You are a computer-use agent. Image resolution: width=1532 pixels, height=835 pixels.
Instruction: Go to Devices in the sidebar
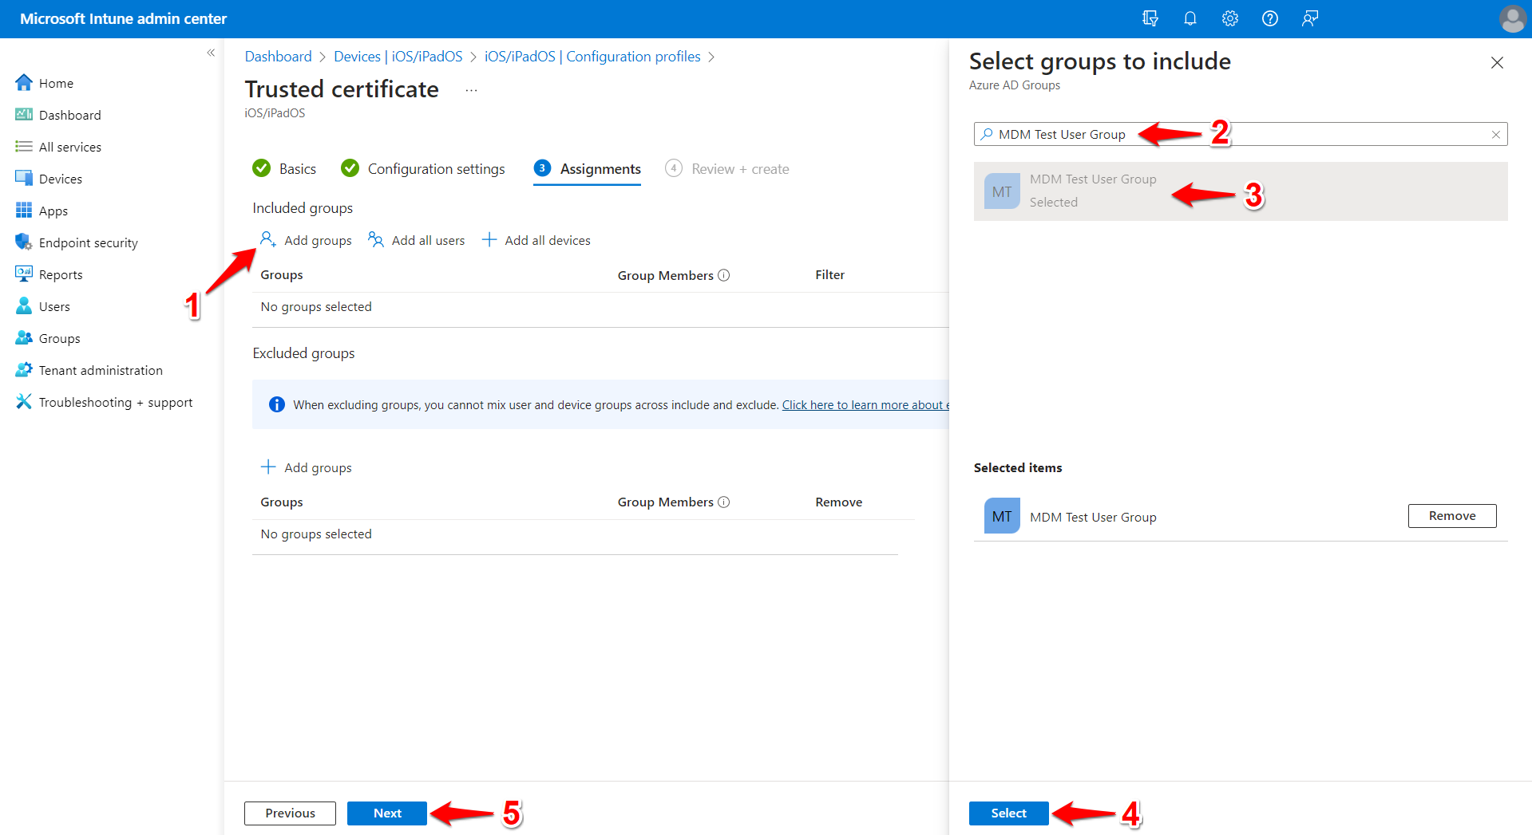(49, 179)
